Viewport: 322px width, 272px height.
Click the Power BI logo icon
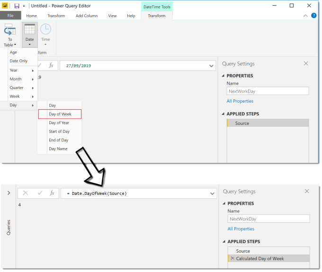5,6
